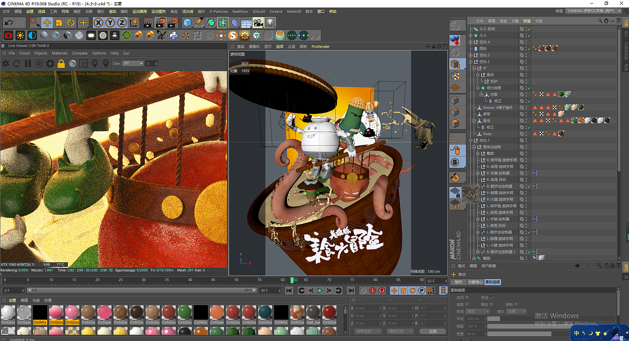
Task: Click the Camera object icon
Action: pyautogui.click(x=258, y=23)
